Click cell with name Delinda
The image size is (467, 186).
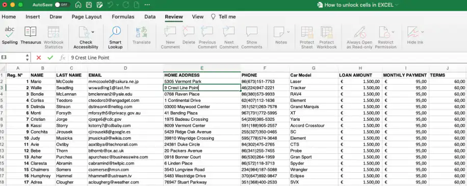42,107
